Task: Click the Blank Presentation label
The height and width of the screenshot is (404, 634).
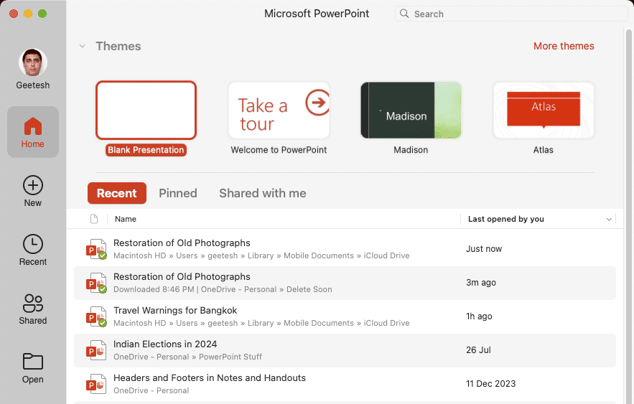Action: coord(146,150)
